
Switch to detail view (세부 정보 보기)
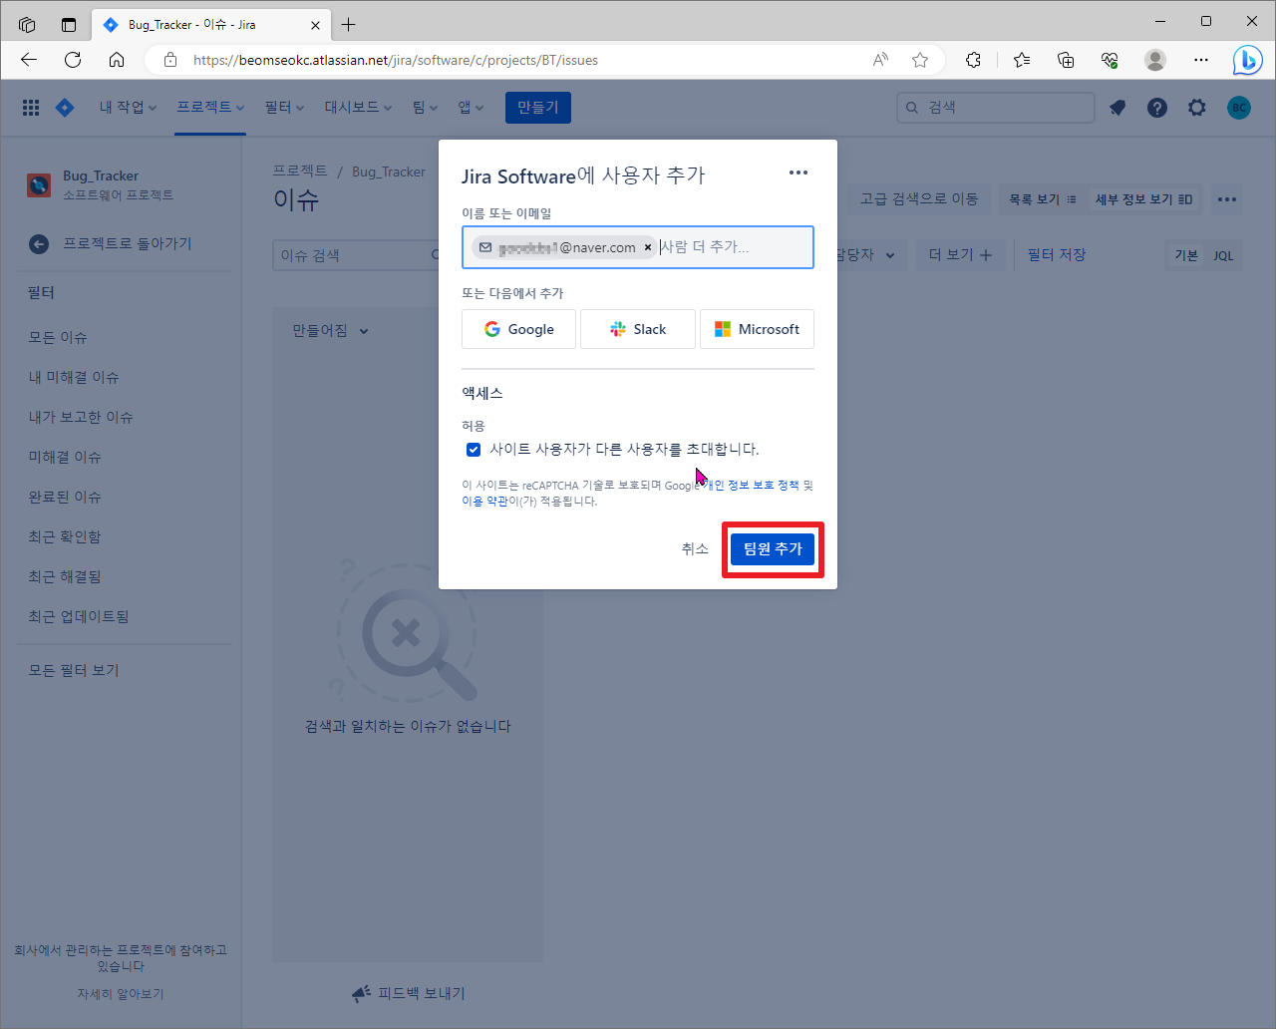[1143, 199]
